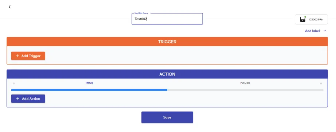Click the Add Trigger button
This screenshot has height=132, width=336.
pos(28,56)
